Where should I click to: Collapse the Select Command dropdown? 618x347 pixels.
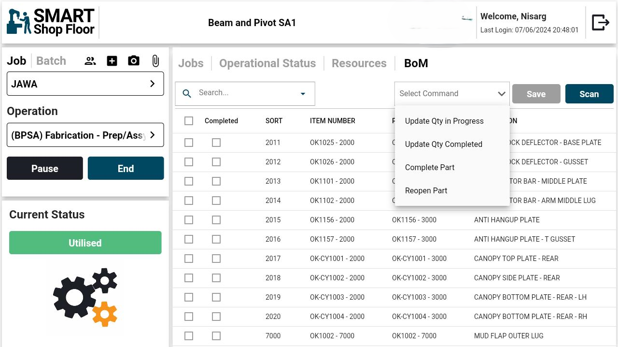click(502, 94)
